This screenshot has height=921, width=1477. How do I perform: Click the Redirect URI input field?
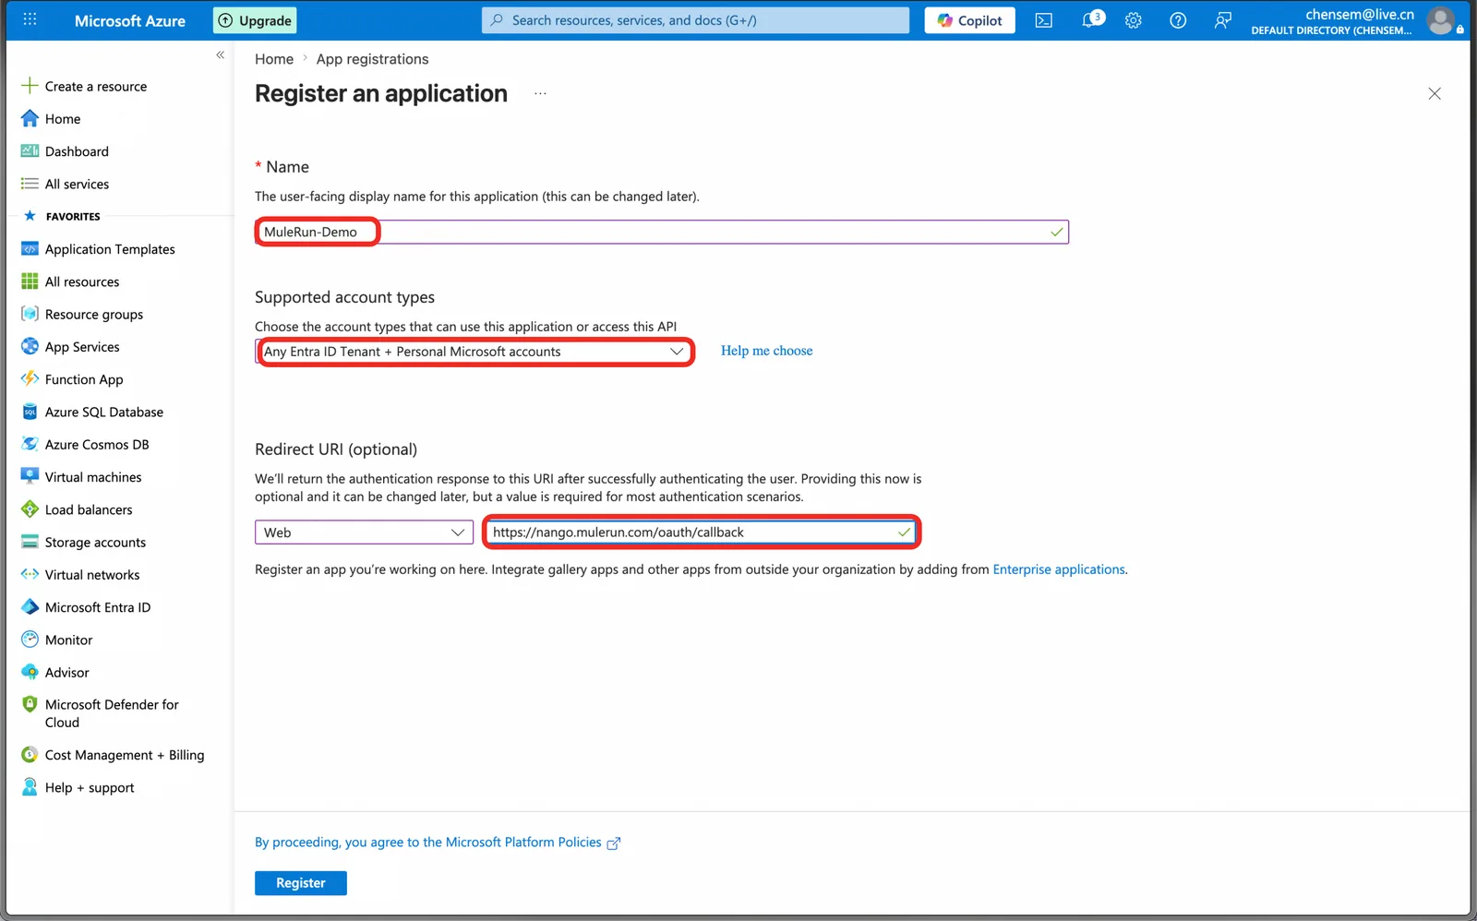[701, 532]
